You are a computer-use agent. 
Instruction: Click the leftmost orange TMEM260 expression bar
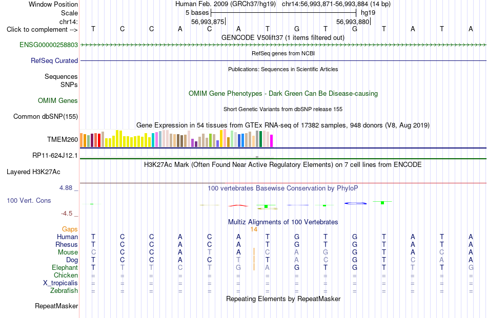tap(82, 140)
